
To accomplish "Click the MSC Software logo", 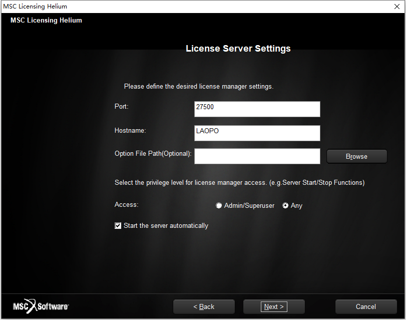I will click(x=41, y=306).
